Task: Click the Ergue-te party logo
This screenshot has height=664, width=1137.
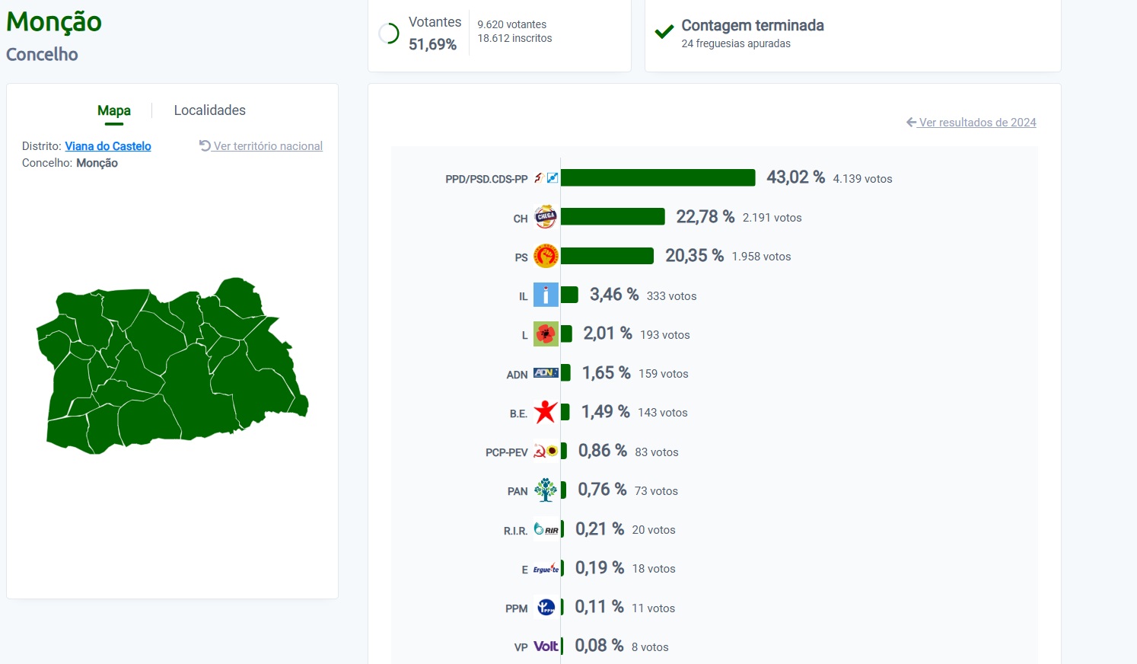Action: tap(546, 568)
